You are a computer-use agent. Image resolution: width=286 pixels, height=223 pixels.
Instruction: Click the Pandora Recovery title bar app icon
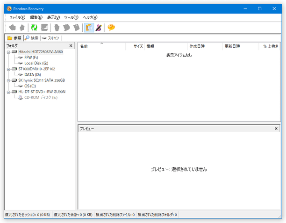pos(9,9)
